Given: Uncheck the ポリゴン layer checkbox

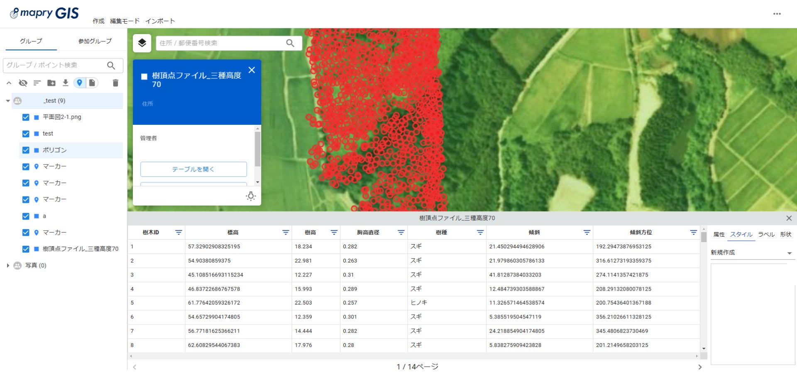Looking at the screenshot, I should [26, 150].
